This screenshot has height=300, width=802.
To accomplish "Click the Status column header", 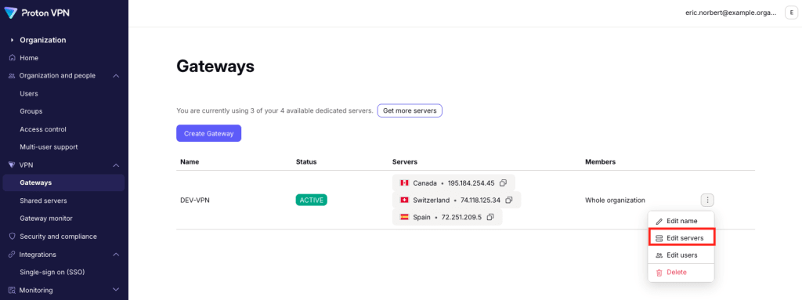I will click(306, 162).
